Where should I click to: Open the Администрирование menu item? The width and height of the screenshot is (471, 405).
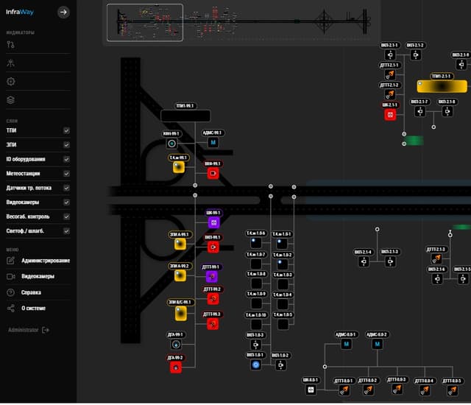(x=46, y=261)
